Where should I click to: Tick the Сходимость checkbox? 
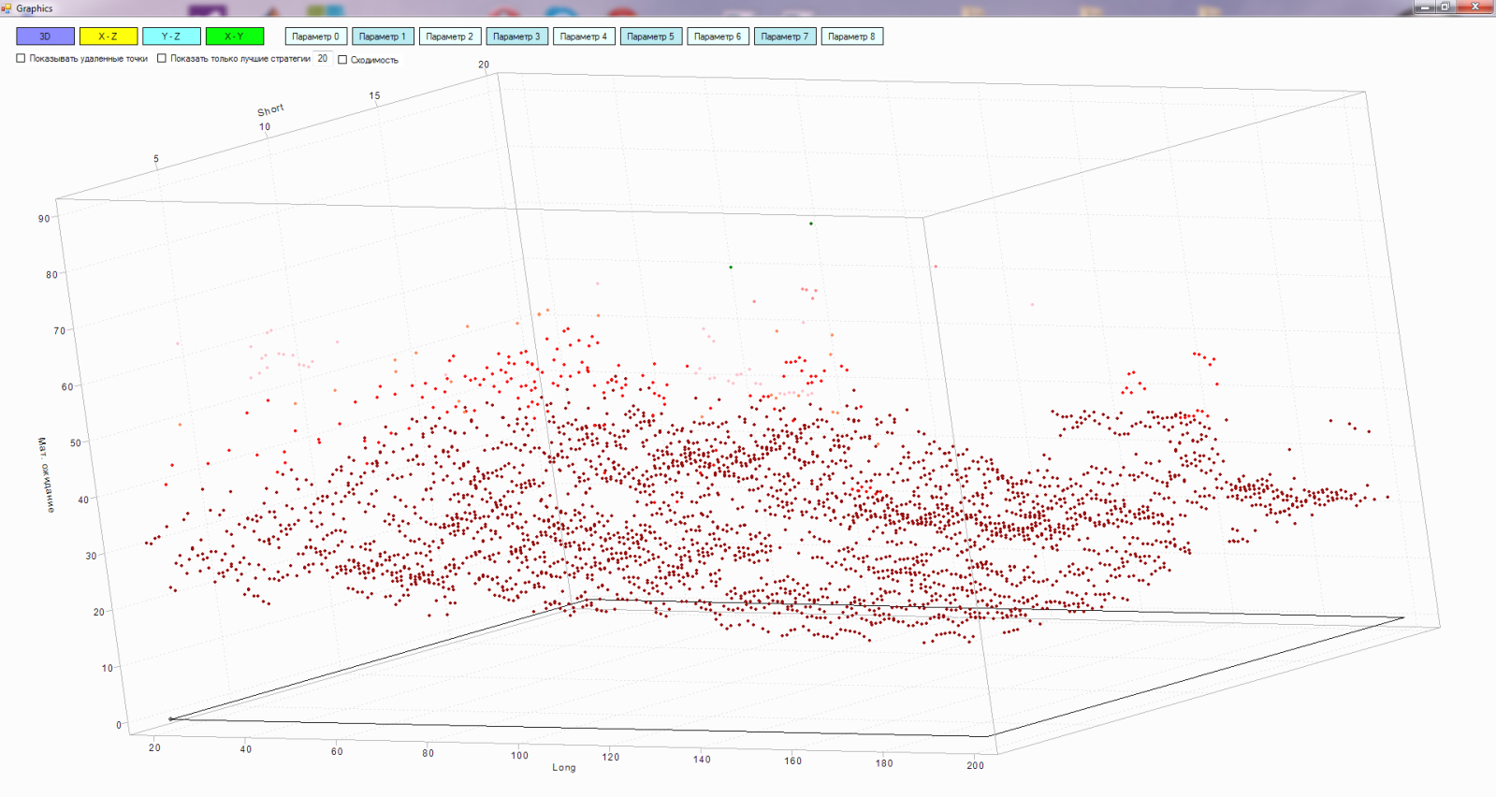(x=342, y=60)
